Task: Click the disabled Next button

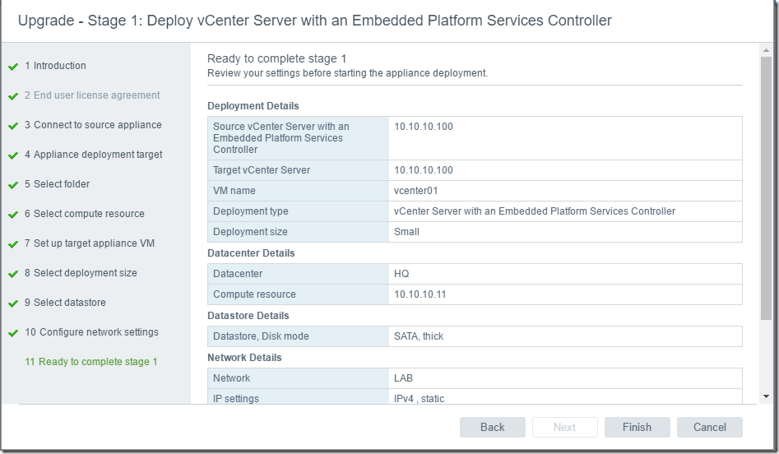Action: pos(564,427)
